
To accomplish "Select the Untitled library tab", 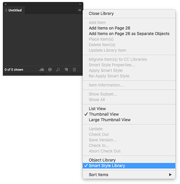I will pos(14,10).
